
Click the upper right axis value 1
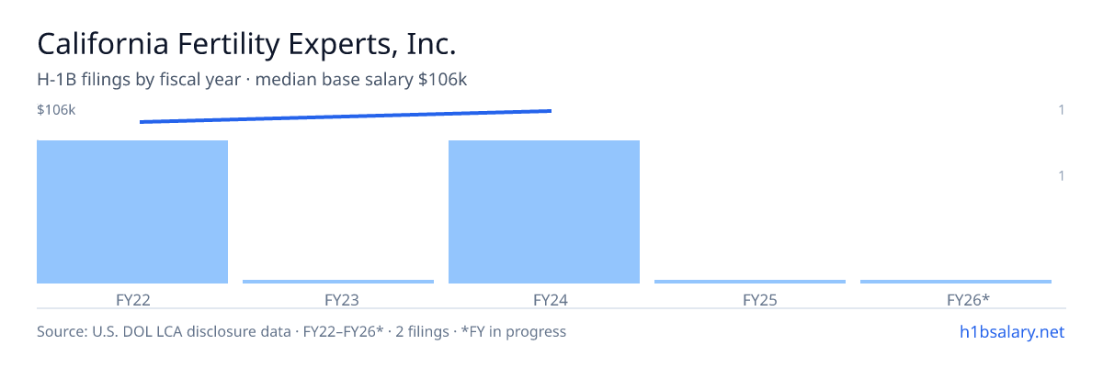[x=1062, y=110]
